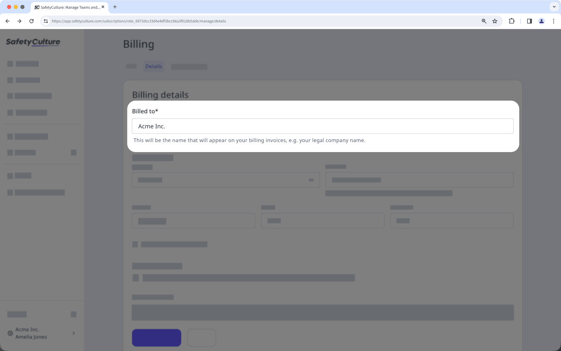Open the Chrome three-dot menu
Image resolution: width=561 pixels, height=351 pixels.
point(553,21)
